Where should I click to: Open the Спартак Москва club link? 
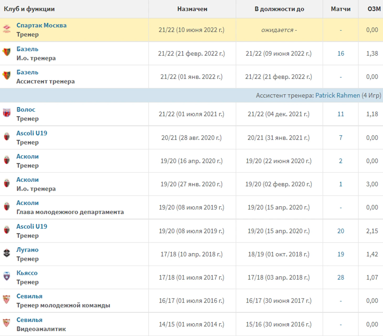click(x=41, y=25)
